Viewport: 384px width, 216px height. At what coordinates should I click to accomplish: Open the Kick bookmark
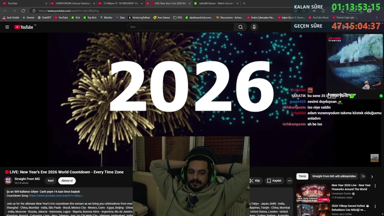[76, 18]
